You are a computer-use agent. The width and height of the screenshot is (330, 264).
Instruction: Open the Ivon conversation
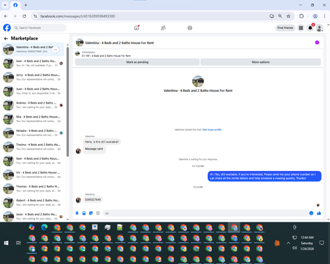point(33,63)
